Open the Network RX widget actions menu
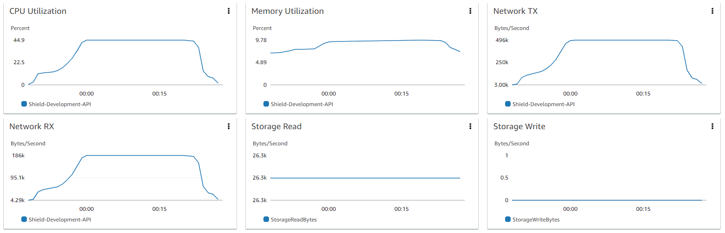The width and height of the screenshot is (725, 233). (228, 126)
